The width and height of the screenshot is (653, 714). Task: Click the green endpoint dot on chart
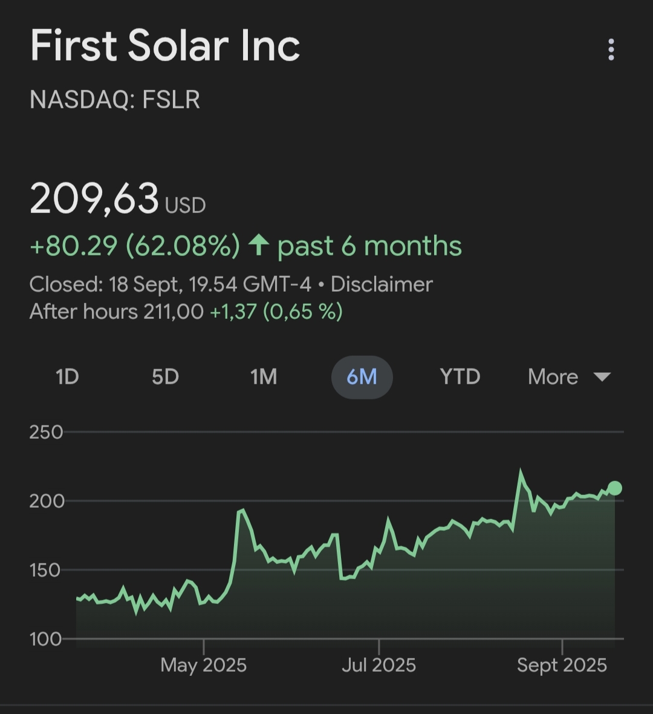pos(615,488)
